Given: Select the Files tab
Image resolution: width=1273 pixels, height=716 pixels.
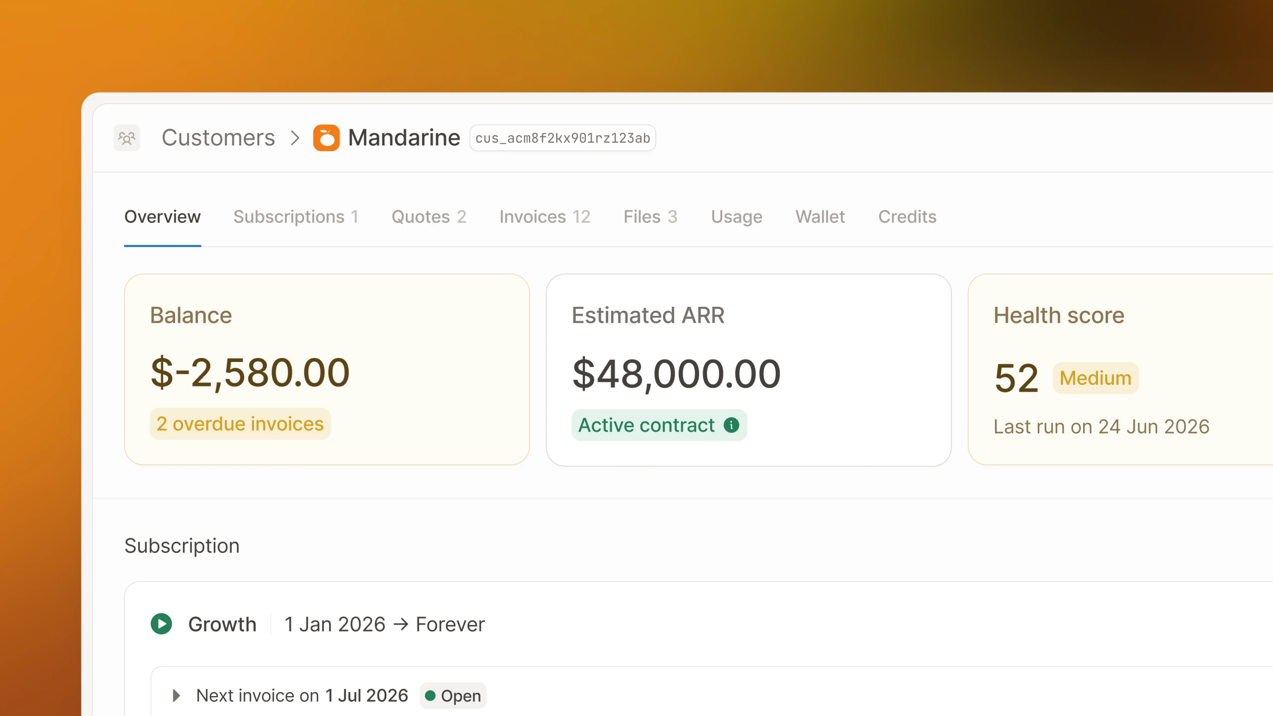Looking at the screenshot, I should (650, 217).
